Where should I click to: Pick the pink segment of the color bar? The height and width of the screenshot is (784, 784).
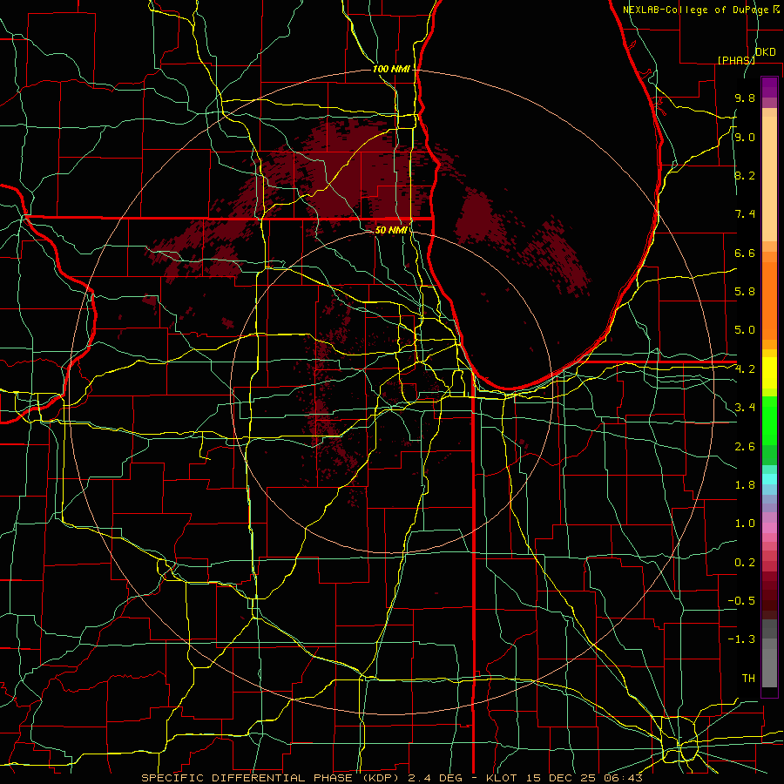click(x=769, y=528)
